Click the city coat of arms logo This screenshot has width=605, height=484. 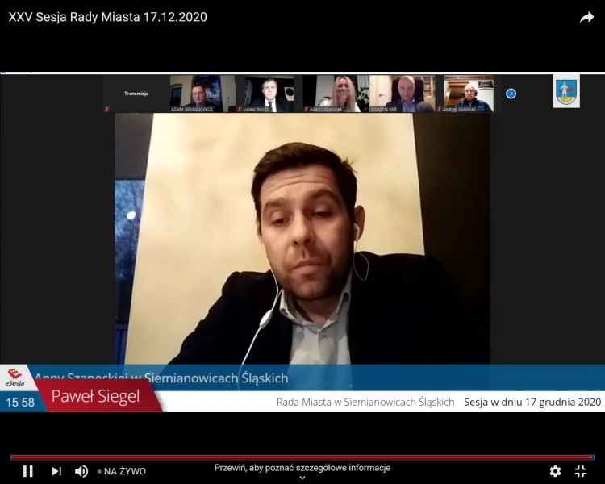pos(566,91)
